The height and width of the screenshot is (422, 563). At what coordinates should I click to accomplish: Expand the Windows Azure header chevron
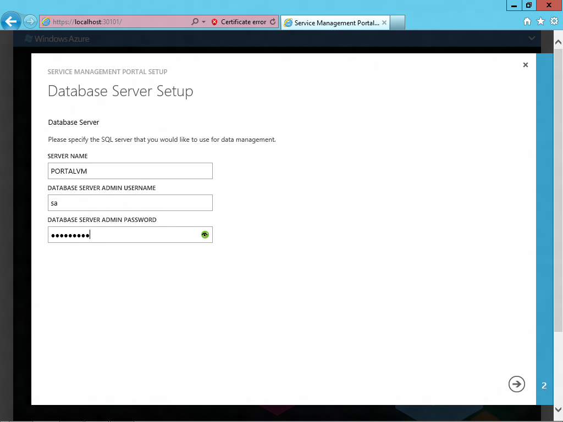[532, 38]
